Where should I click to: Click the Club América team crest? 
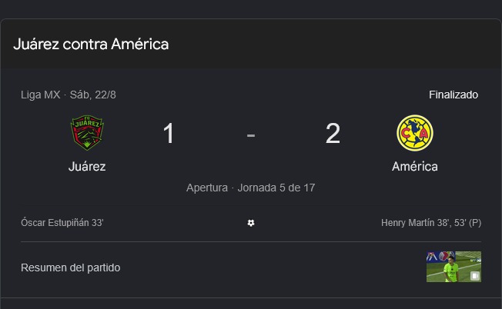414,133
